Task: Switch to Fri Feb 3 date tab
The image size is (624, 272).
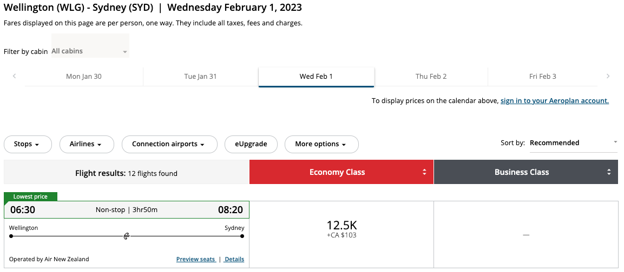Action: pos(542,76)
